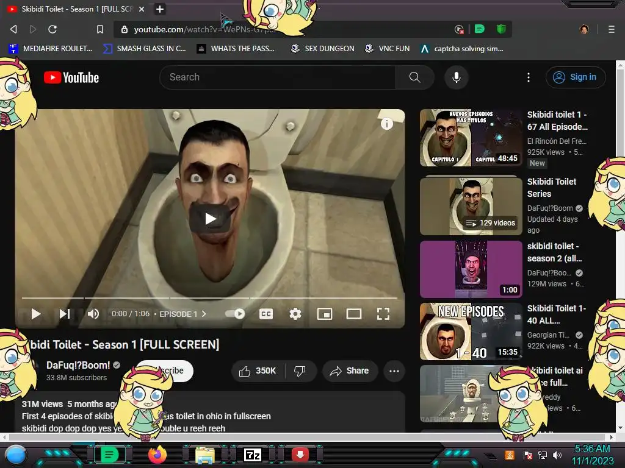
Task: Click the play button in player controls
Action: coord(36,314)
